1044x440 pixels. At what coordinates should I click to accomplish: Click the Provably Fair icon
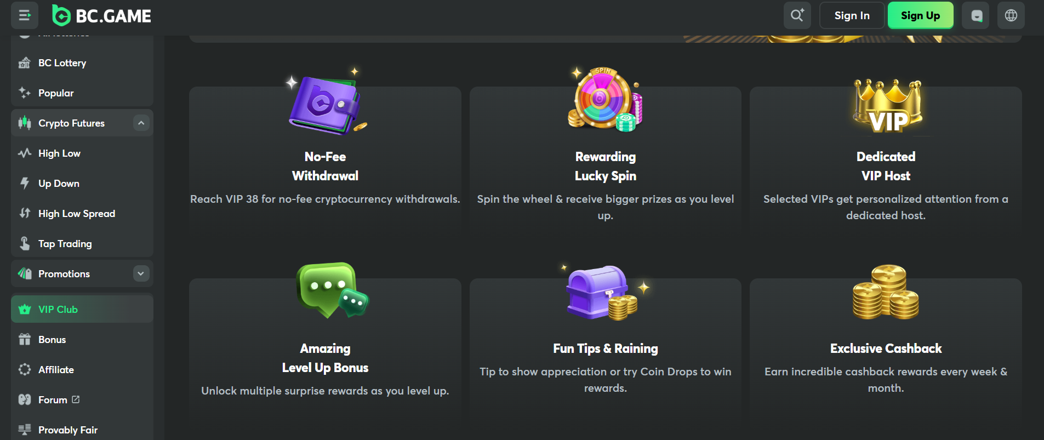(25, 430)
